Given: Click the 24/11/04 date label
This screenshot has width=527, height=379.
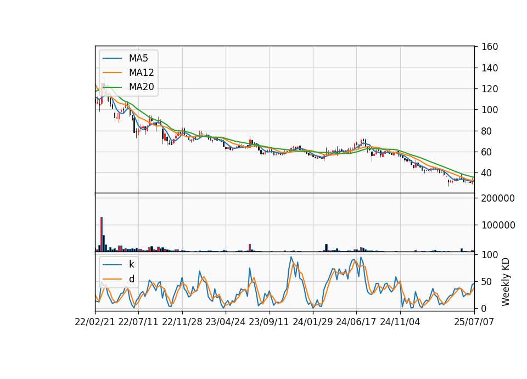Looking at the screenshot, I should coord(400,322).
